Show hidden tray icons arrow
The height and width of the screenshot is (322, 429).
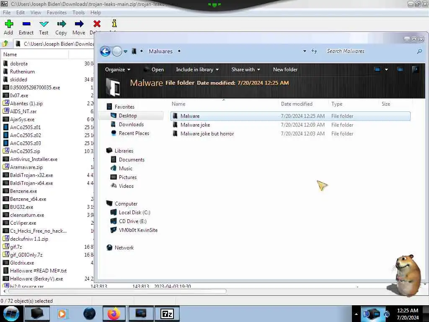tap(356, 314)
